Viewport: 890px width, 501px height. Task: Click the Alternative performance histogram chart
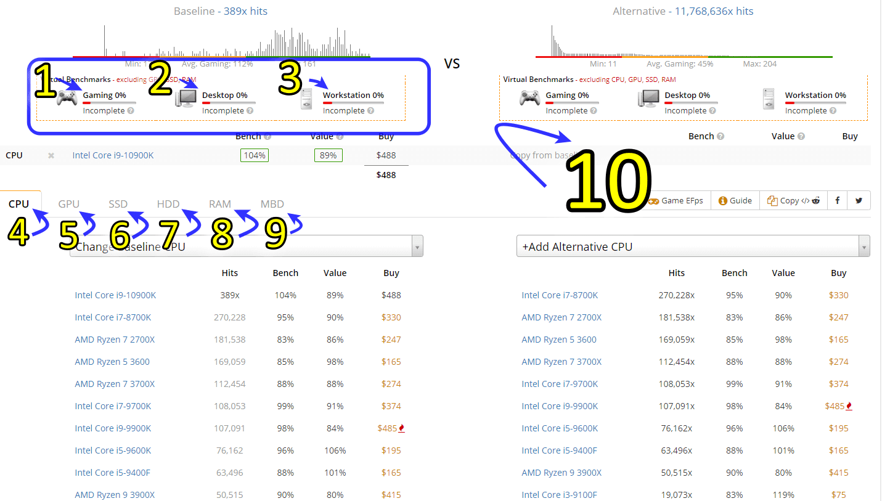click(684, 41)
